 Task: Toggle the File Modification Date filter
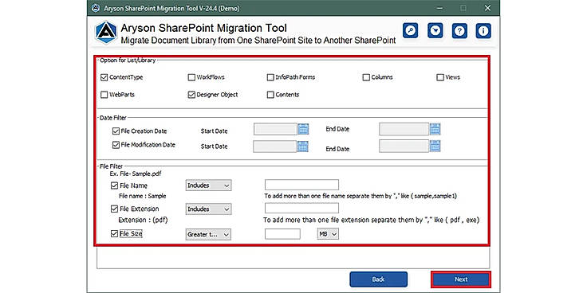point(116,145)
